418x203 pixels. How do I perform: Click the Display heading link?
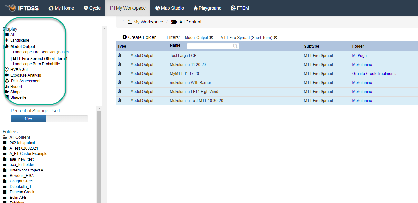[x=10, y=29]
